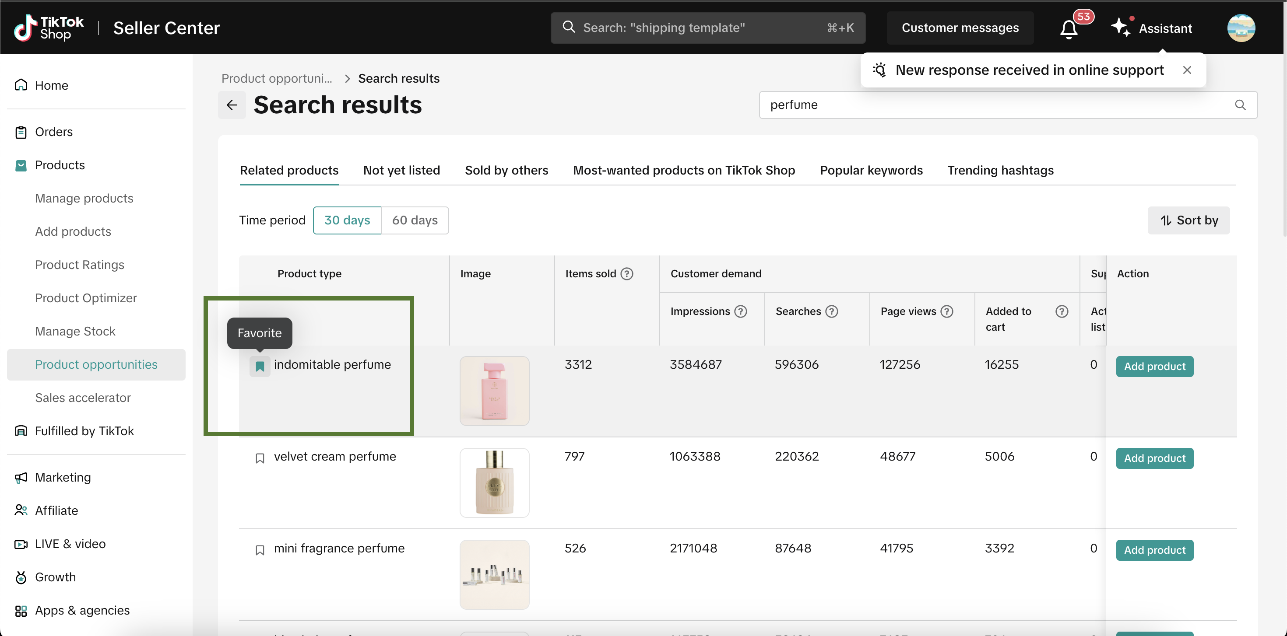Click the indomitable perfume product thumbnail

(494, 390)
